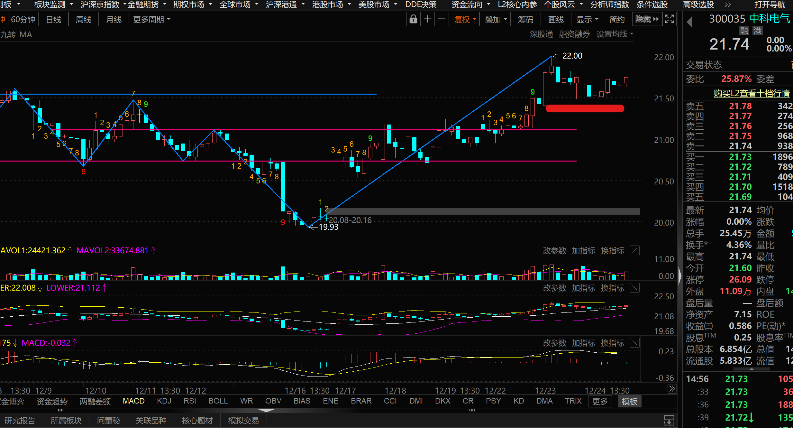Enter fullscreen chart mode icon
Image resolution: width=793 pixels, height=428 pixels.
tap(669, 19)
